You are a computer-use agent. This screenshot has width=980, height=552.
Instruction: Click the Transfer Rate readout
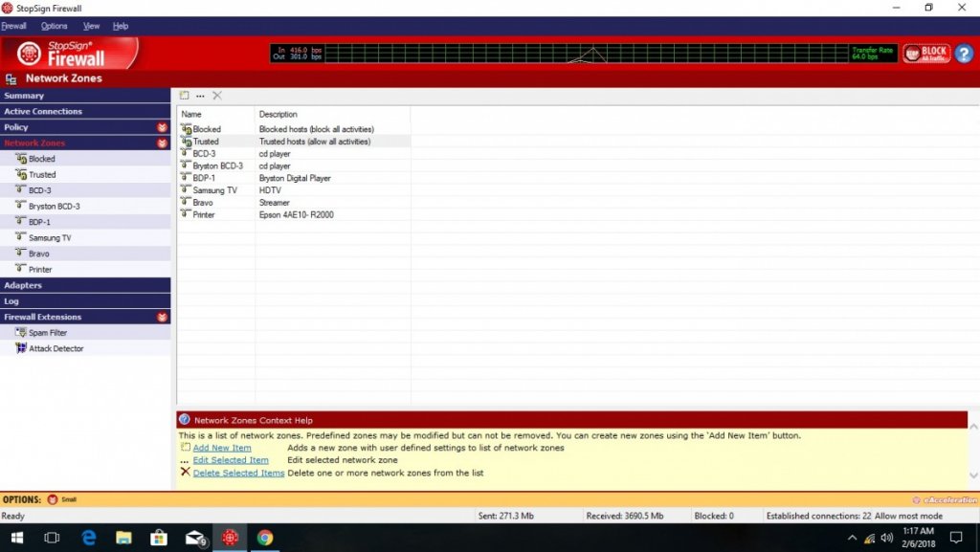coord(873,54)
